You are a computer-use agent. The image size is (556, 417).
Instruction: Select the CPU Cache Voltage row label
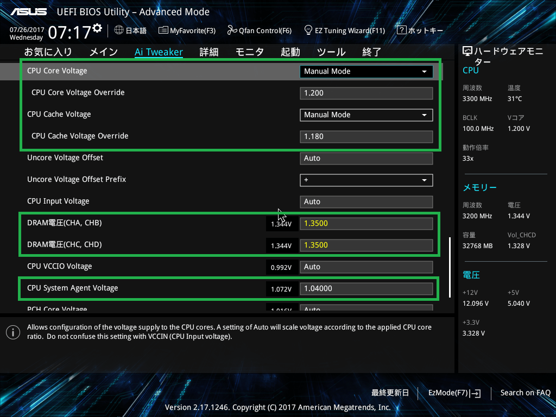click(59, 115)
